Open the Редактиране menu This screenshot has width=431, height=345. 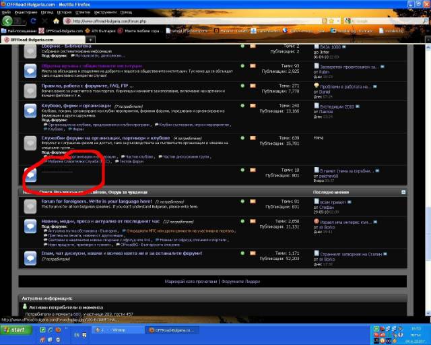click(26, 12)
